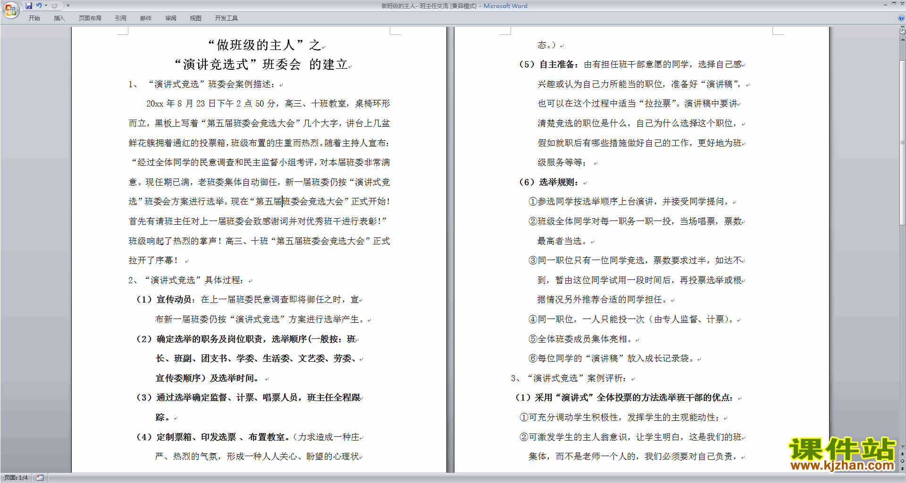The height and width of the screenshot is (483, 906).
Task: Restore down the Word window
Action: tap(894, 4)
